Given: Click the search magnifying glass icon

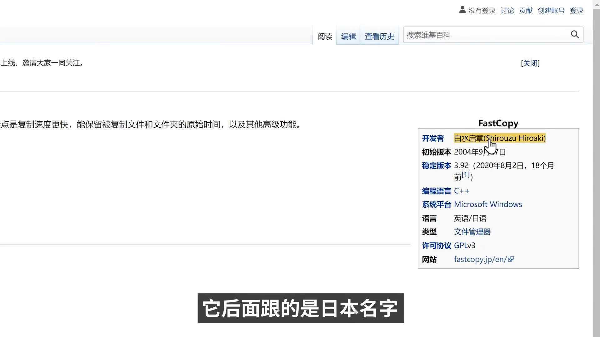Looking at the screenshot, I should [575, 34].
